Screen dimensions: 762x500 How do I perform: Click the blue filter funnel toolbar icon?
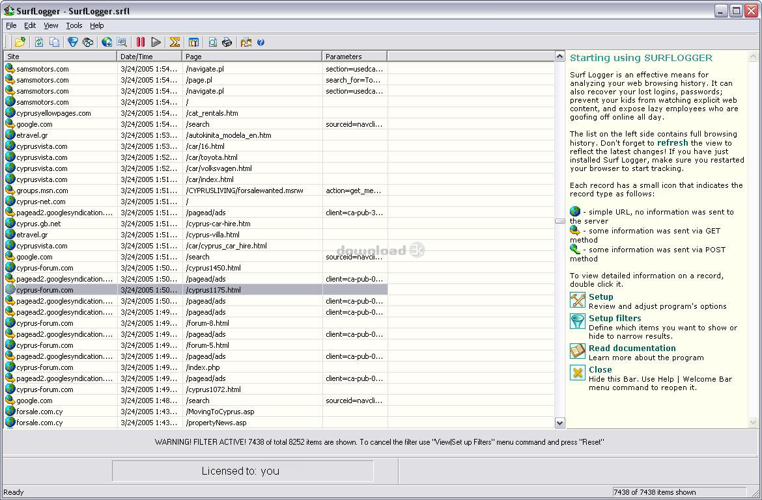[73, 42]
